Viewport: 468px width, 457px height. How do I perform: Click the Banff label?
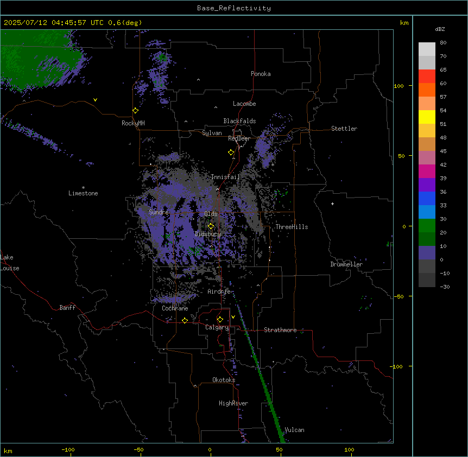point(67,308)
